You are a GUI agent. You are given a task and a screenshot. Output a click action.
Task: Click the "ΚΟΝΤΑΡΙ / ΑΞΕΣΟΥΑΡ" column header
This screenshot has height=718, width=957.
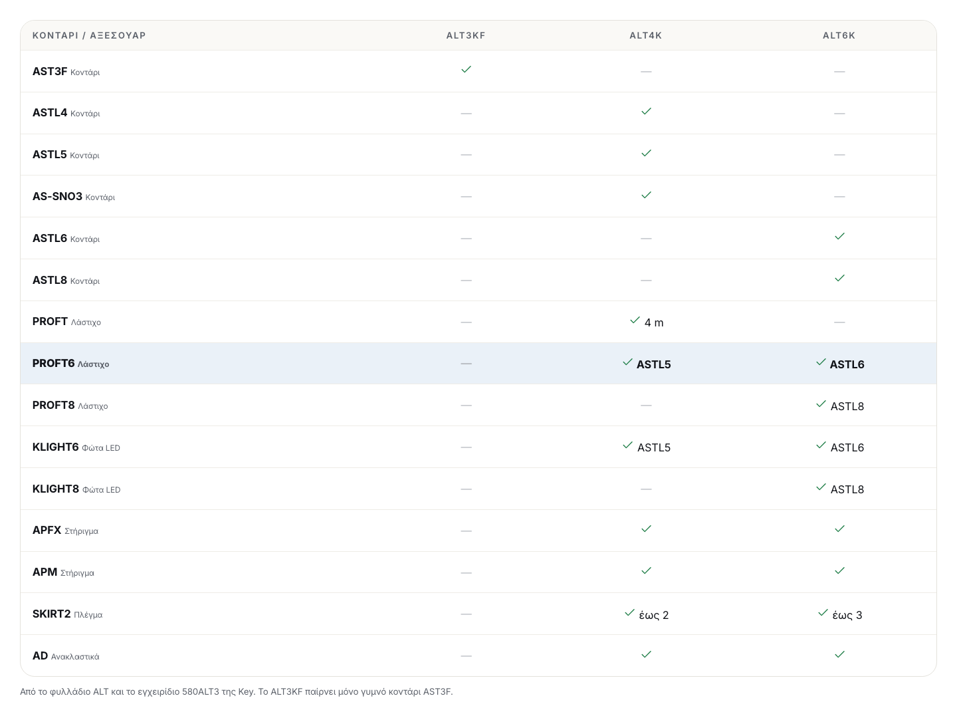click(89, 35)
